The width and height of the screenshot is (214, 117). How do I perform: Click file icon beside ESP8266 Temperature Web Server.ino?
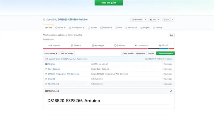pyautogui.click(x=46, y=74)
